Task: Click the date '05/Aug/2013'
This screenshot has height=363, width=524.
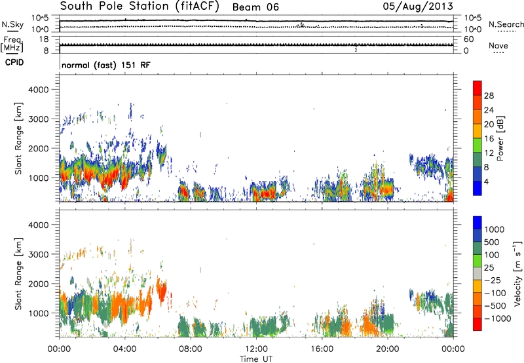Action: (x=418, y=7)
